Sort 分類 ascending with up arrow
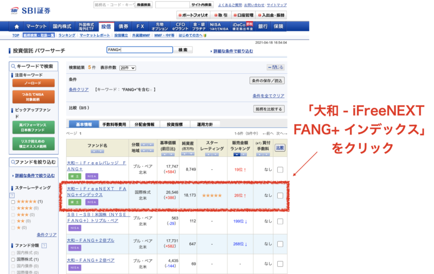434x274 pixels. coord(144,145)
